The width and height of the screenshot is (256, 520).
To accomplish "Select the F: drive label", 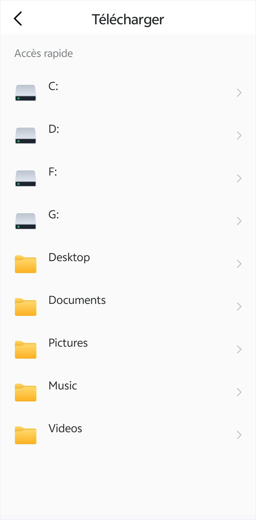I will click(x=53, y=172).
